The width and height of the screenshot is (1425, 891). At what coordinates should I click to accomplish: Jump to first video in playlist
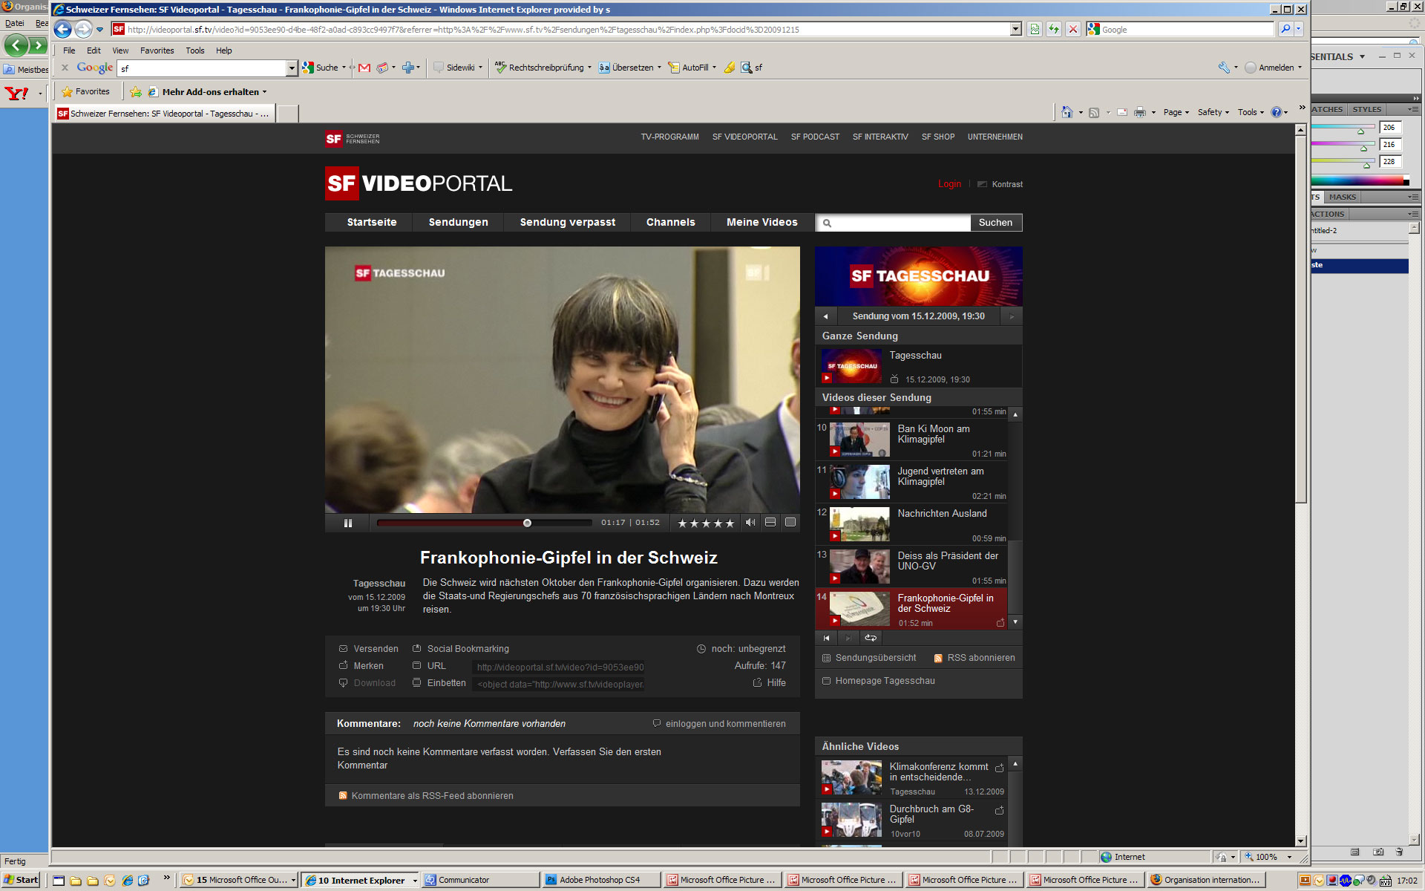[x=826, y=638]
